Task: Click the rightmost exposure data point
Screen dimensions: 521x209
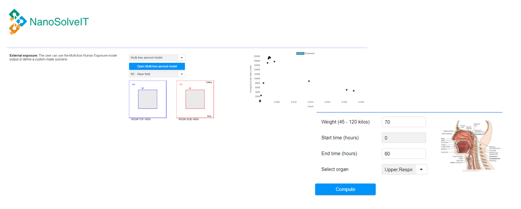Action: (x=354, y=91)
